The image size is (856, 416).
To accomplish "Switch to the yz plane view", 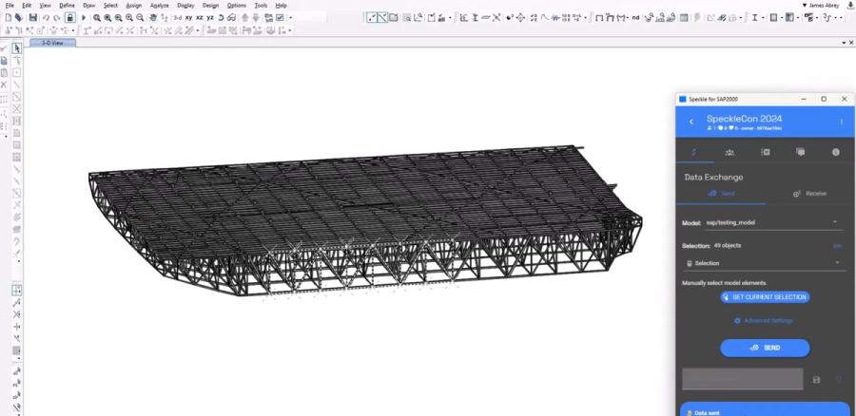I will (x=210, y=18).
